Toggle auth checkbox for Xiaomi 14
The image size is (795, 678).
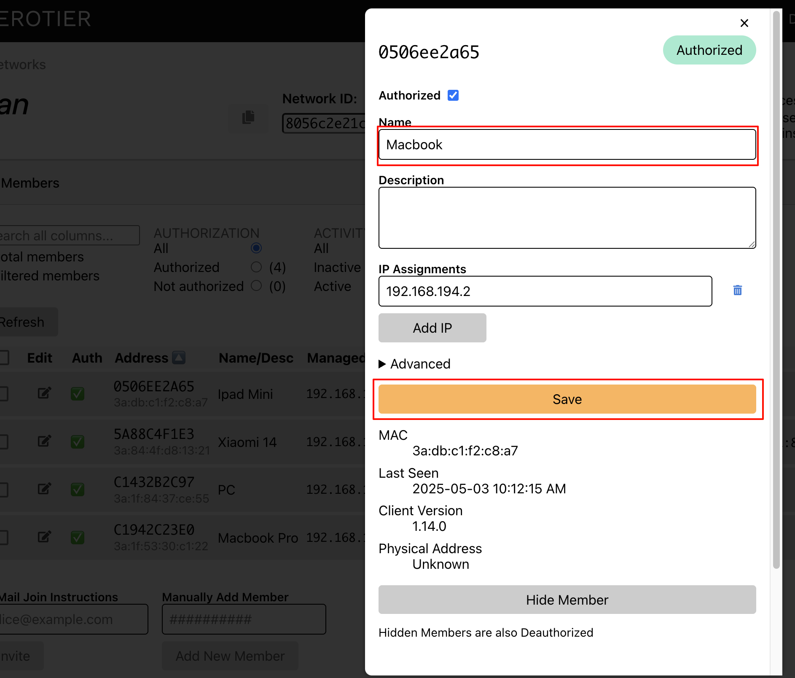pos(78,442)
